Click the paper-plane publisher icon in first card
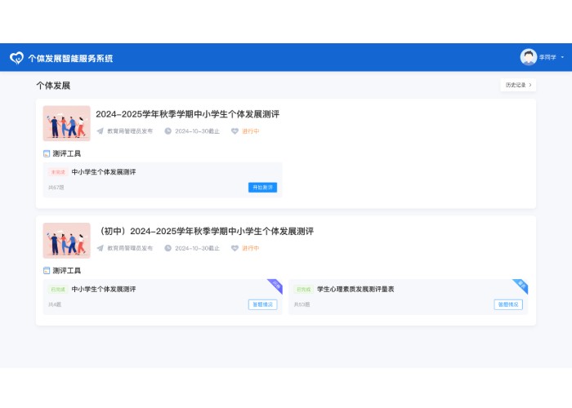The width and height of the screenshot is (572, 408). (x=101, y=131)
